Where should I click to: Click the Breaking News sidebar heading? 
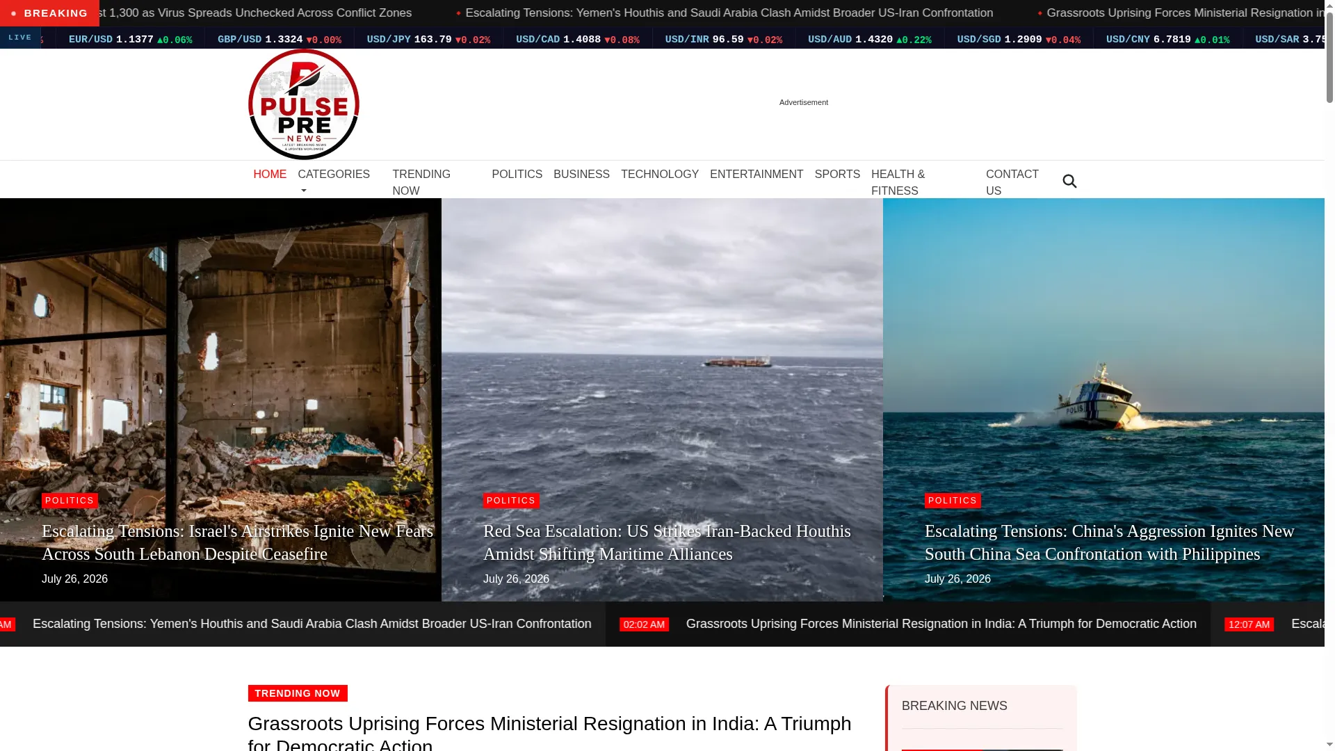(x=954, y=706)
